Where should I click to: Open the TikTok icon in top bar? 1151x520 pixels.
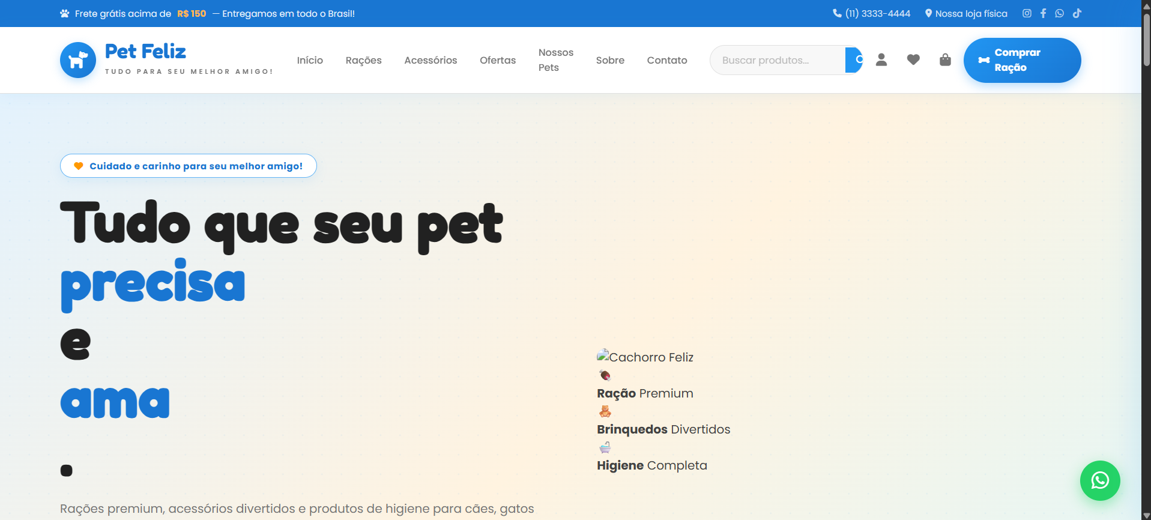pos(1077,13)
